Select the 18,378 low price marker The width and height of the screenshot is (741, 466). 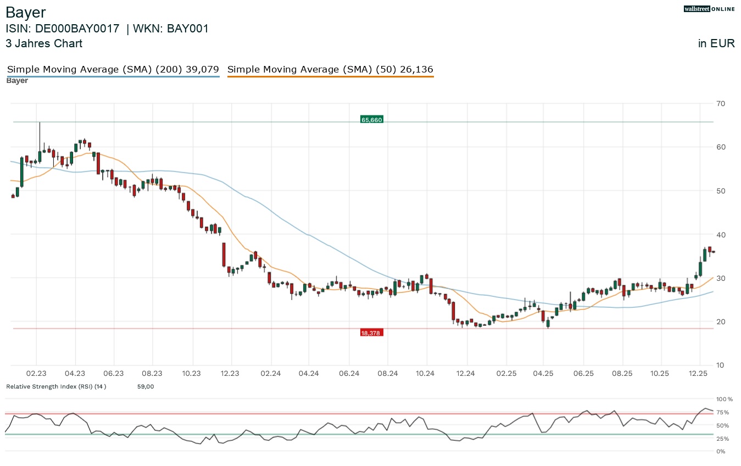(372, 332)
